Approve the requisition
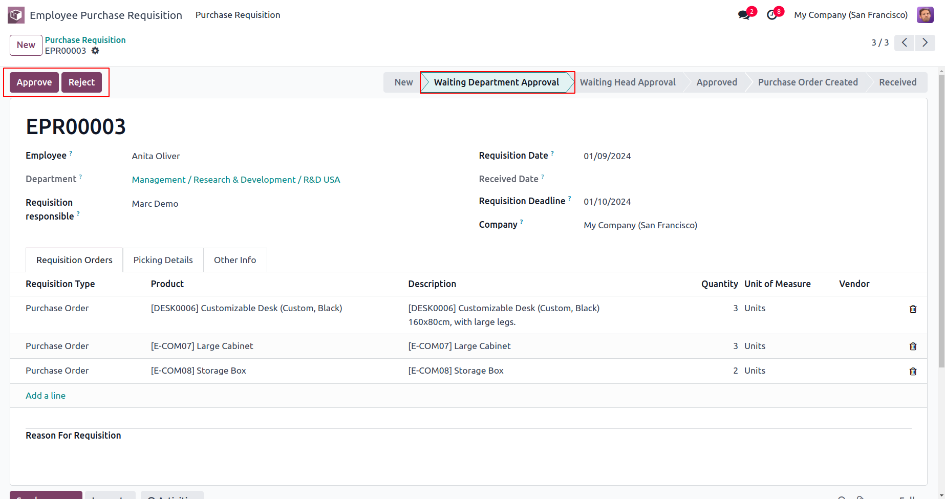 pyautogui.click(x=34, y=82)
